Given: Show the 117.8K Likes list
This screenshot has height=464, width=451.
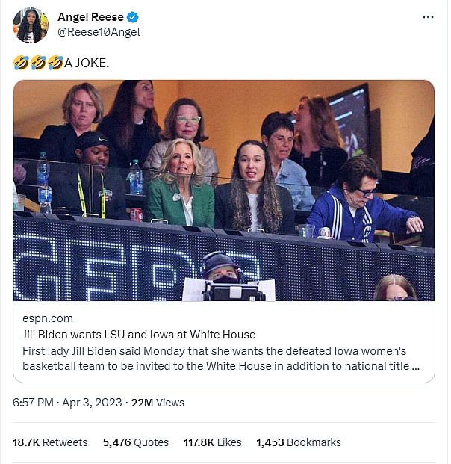Looking at the screenshot, I should (213, 442).
